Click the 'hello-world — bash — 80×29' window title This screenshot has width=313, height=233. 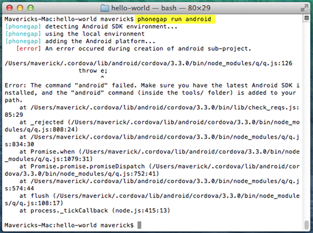161,8
